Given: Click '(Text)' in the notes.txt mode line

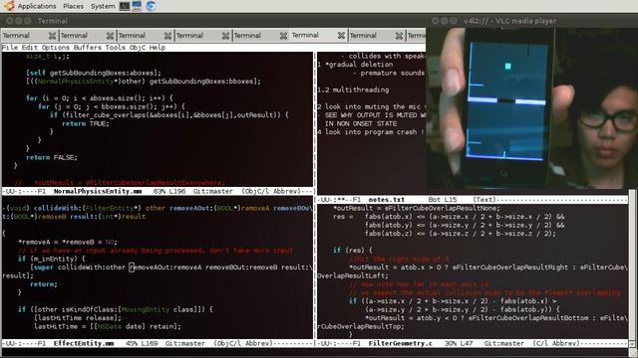Looking at the screenshot, I should pyautogui.click(x=484, y=200).
